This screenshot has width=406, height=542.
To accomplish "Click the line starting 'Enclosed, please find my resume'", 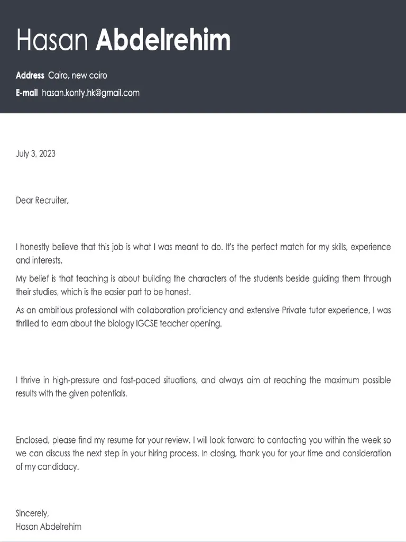I will pos(203,440).
